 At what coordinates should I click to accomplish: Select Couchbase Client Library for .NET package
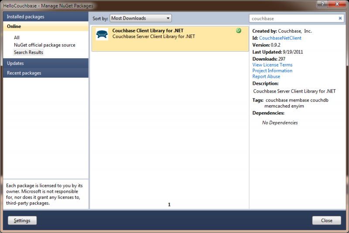click(170, 39)
